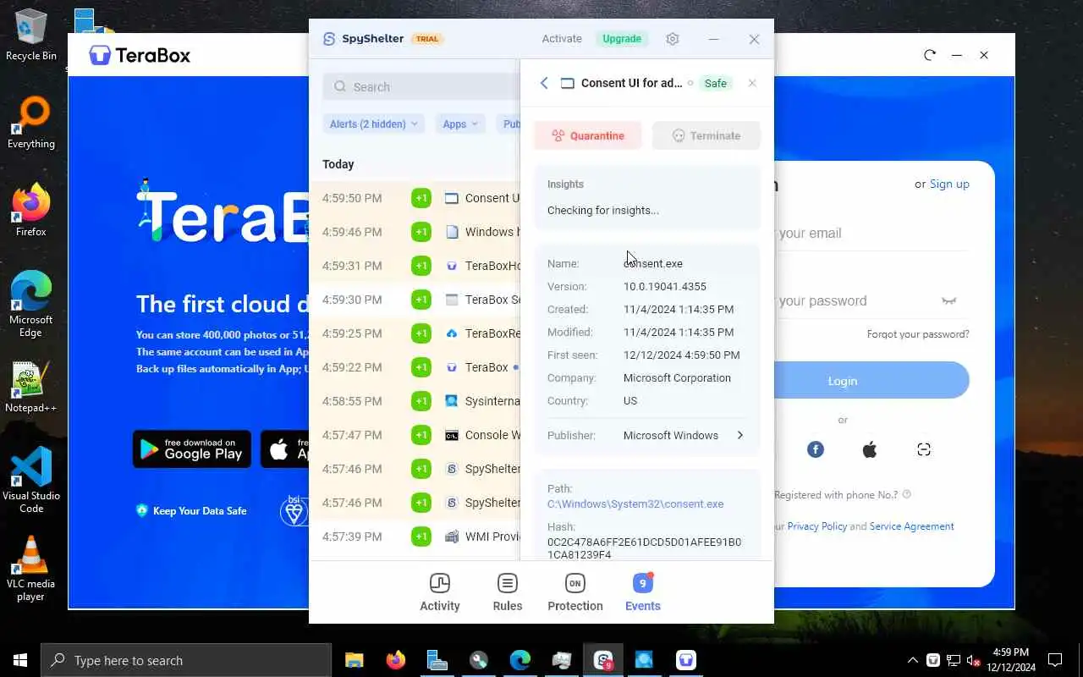The height and width of the screenshot is (677, 1083).
Task: Click the green Upgrade button
Action: pos(622,39)
